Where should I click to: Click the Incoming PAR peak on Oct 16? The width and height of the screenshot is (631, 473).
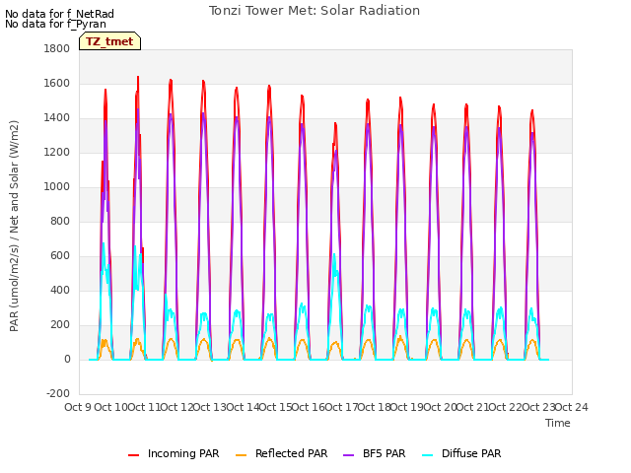[335, 123]
